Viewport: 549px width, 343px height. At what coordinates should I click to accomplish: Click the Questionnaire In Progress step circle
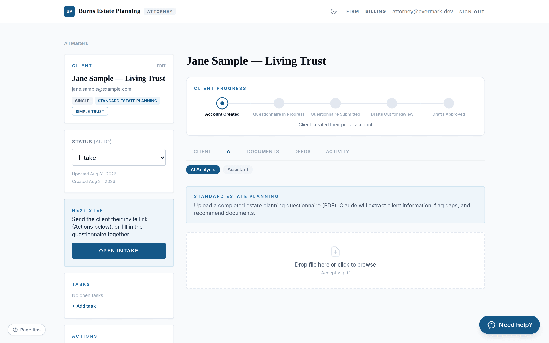pos(279,103)
